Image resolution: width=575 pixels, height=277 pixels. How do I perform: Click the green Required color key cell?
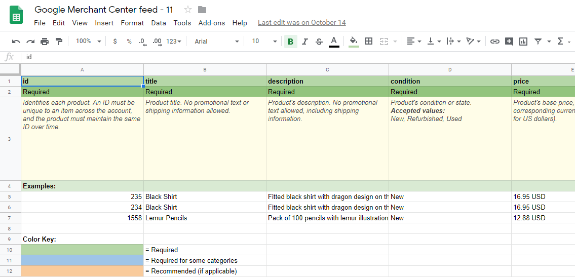coord(82,250)
